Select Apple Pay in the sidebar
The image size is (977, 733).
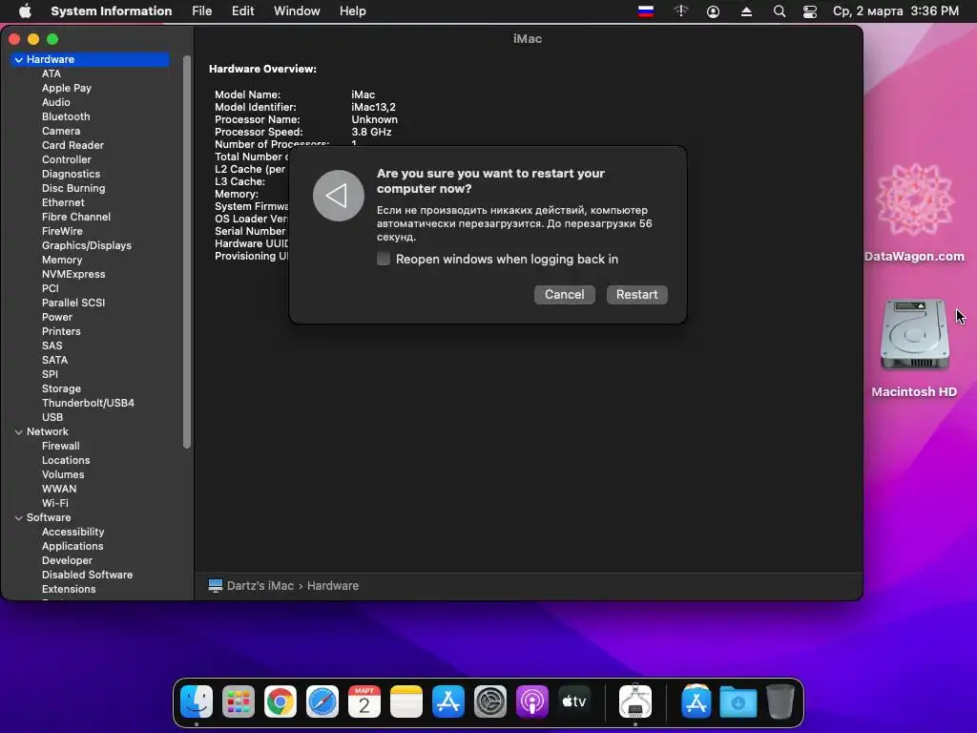coord(67,88)
